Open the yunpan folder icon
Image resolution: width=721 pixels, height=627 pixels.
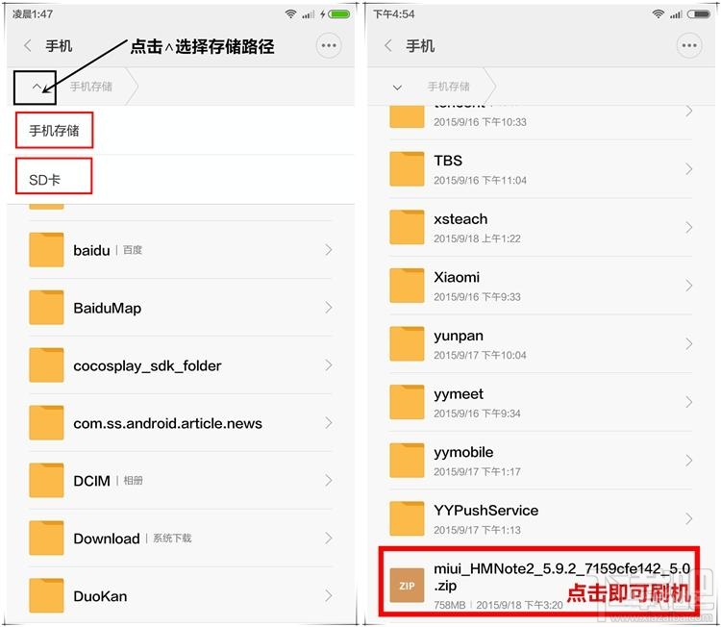407,343
